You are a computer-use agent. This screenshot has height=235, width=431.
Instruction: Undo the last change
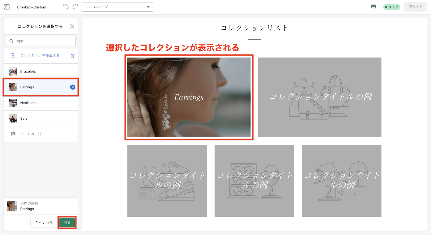click(66, 7)
